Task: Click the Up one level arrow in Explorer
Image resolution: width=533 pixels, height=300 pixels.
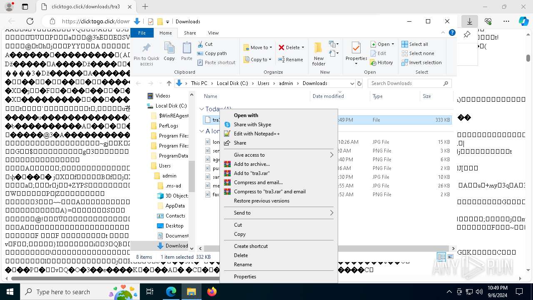Action: click(169, 83)
